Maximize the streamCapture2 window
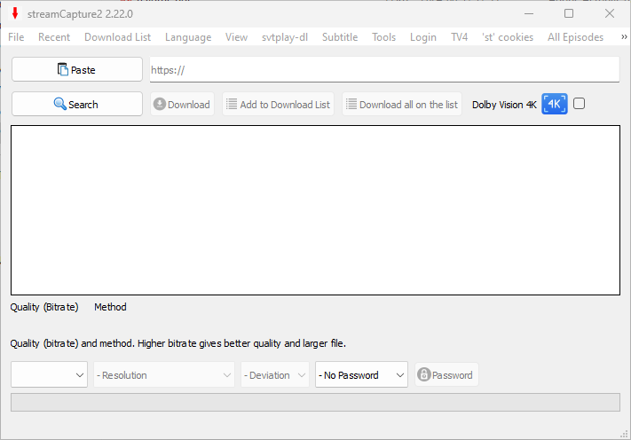This screenshot has height=440, width=631. [569, 13]
